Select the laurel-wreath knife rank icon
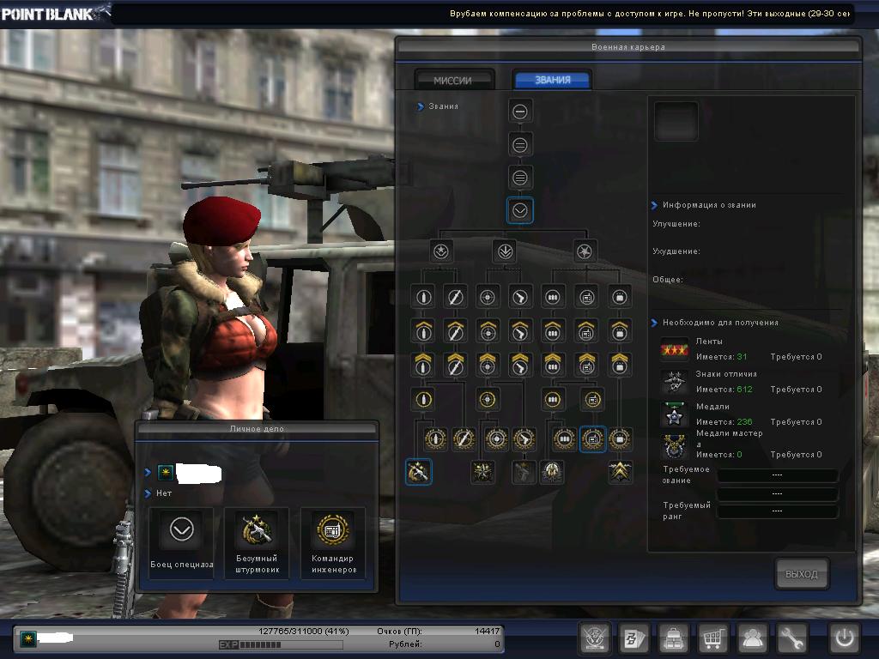Screen dimensions: 879x659 click(464, 439)
